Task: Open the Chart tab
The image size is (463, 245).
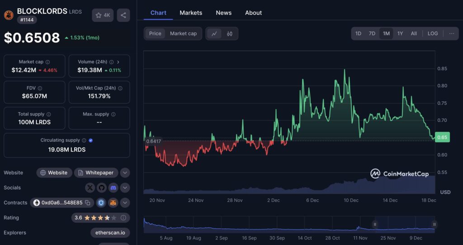Action: click(158, 13)
